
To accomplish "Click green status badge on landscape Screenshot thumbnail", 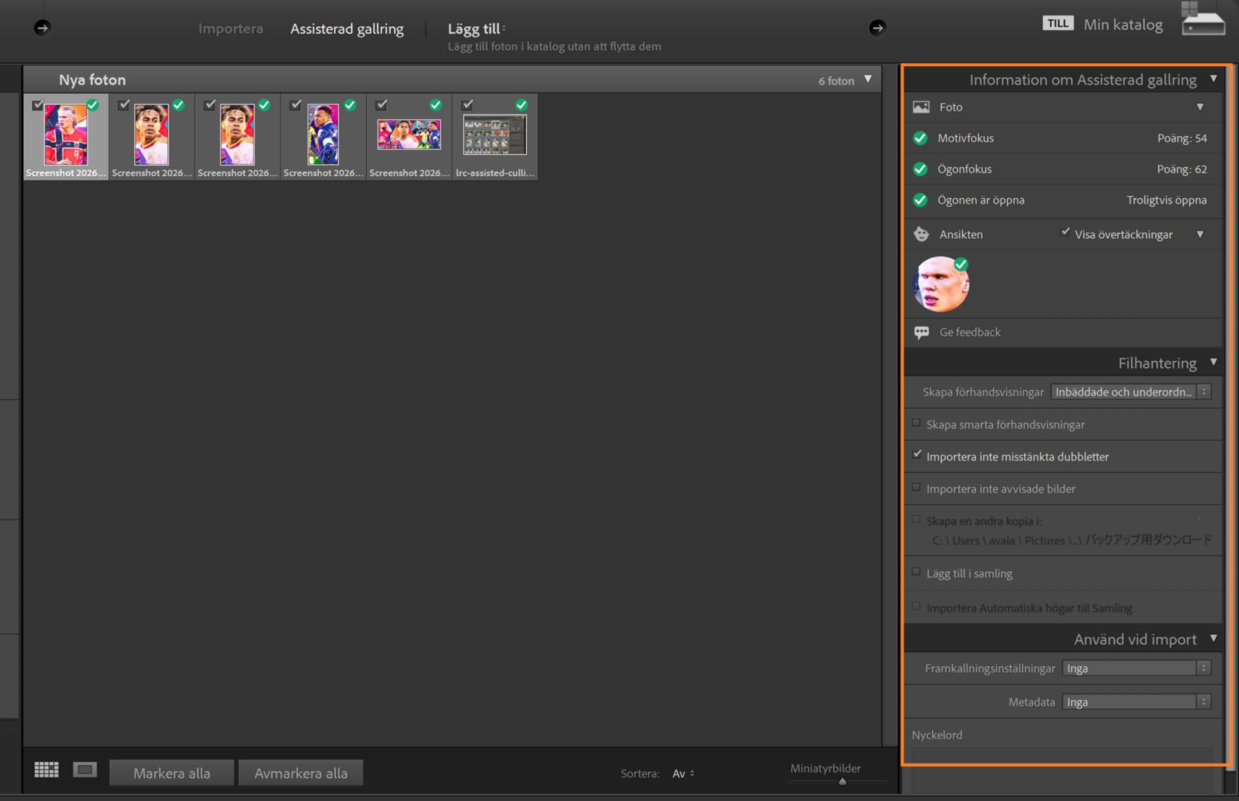I will pyautogui.click(x=436, y=105).
